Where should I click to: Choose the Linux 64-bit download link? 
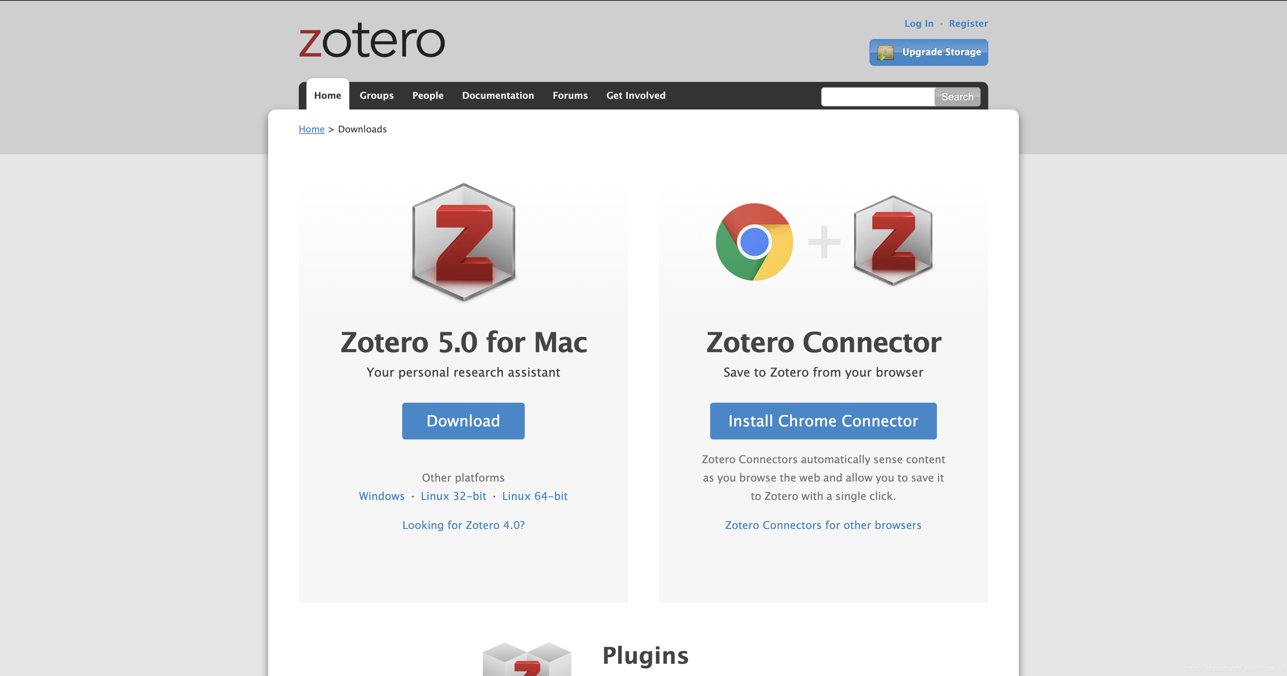(535, 496)
